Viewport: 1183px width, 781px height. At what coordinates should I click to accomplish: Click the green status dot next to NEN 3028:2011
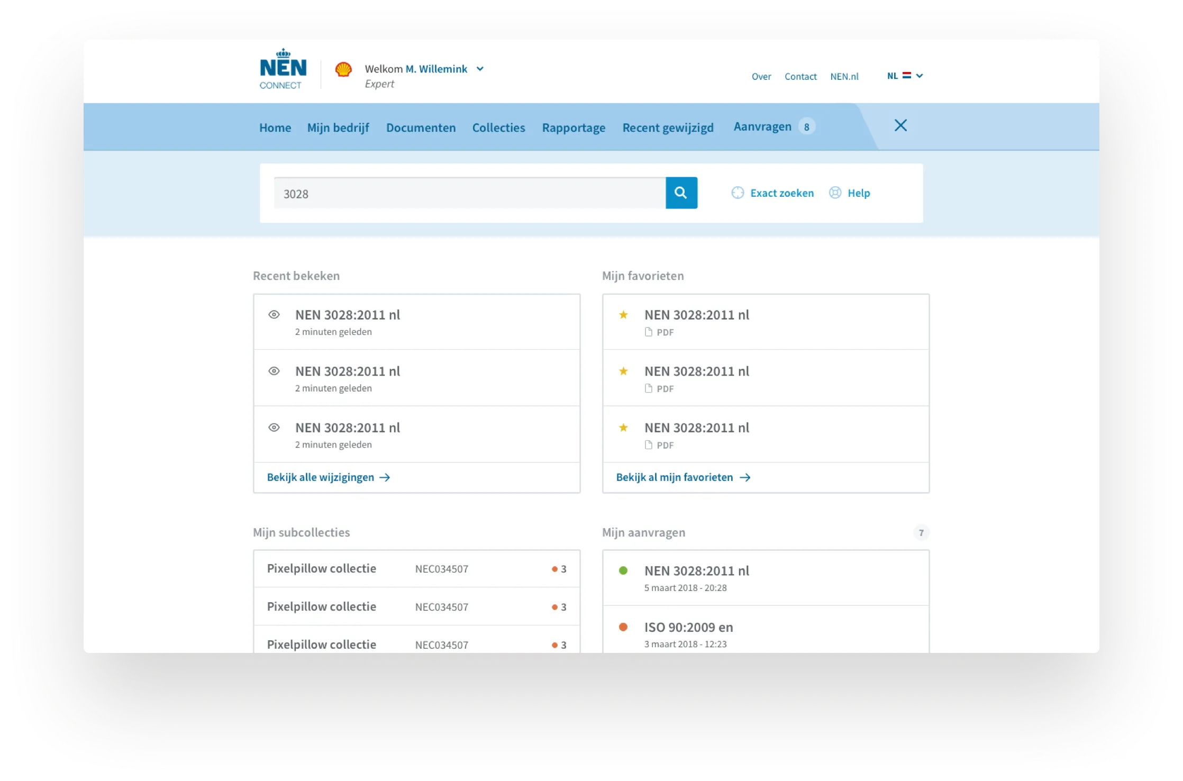pos(624,570)
